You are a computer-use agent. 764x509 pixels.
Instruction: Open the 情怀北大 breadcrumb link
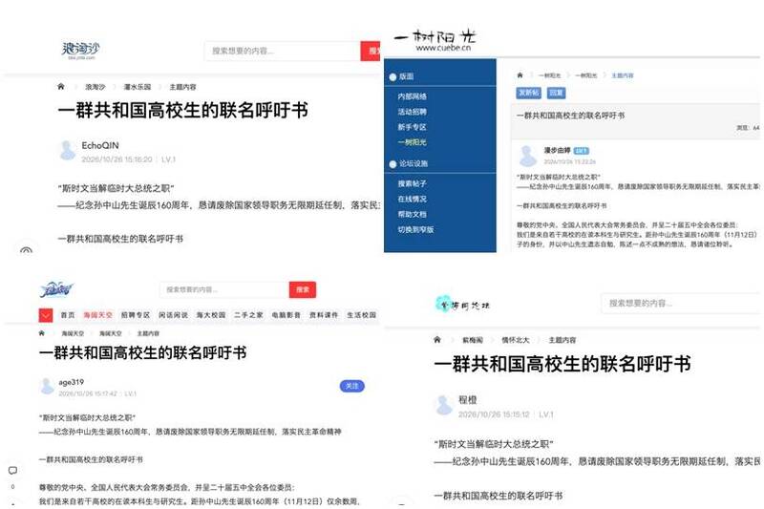[516, 340]
